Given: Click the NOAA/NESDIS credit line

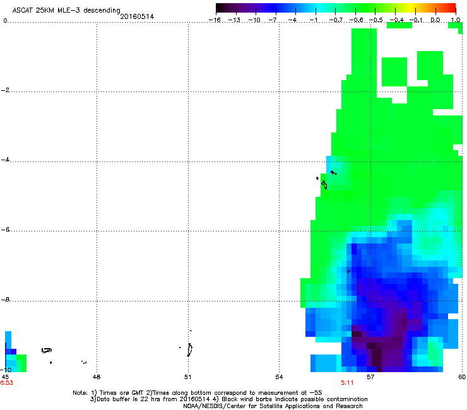Looking at the screenshot, I should pos(273,406).
